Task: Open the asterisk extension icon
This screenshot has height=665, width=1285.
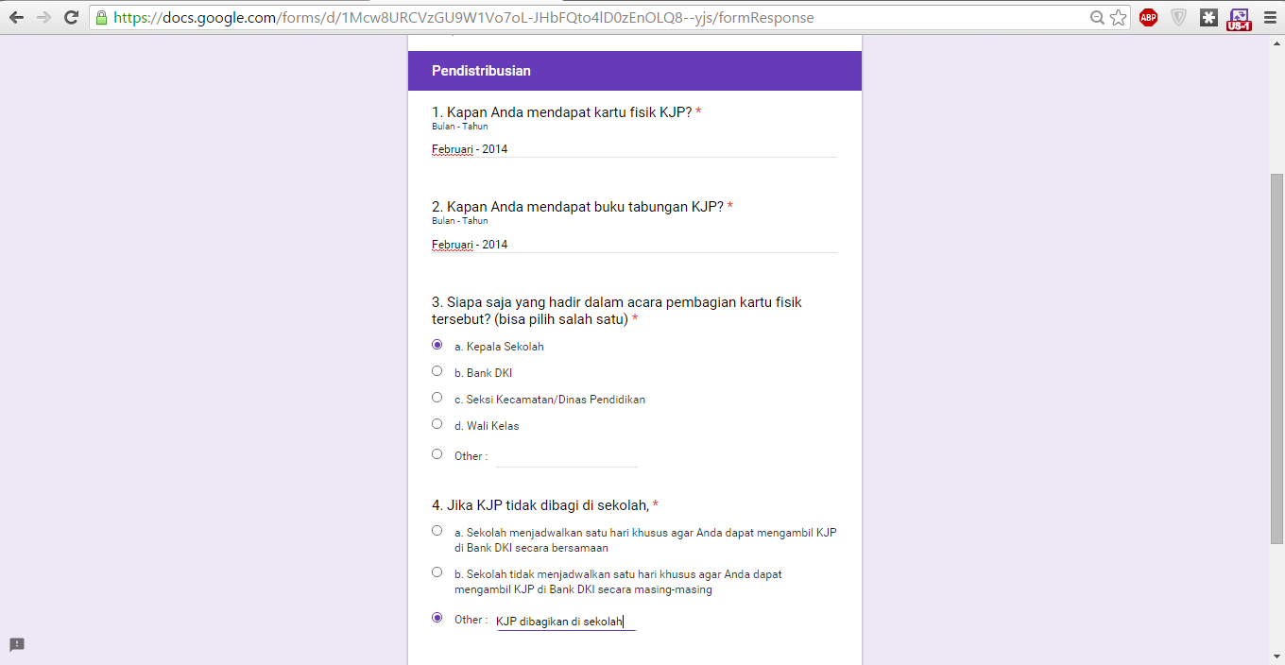Action: point(1208,17)
